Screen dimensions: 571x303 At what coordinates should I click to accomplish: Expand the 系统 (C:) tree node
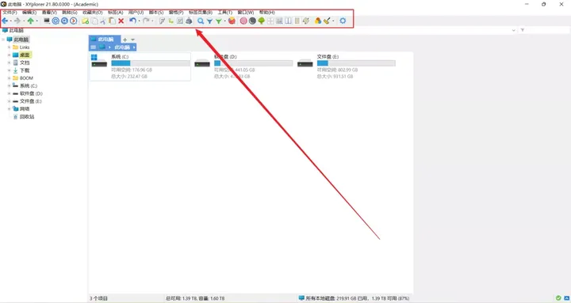(9, 85)
